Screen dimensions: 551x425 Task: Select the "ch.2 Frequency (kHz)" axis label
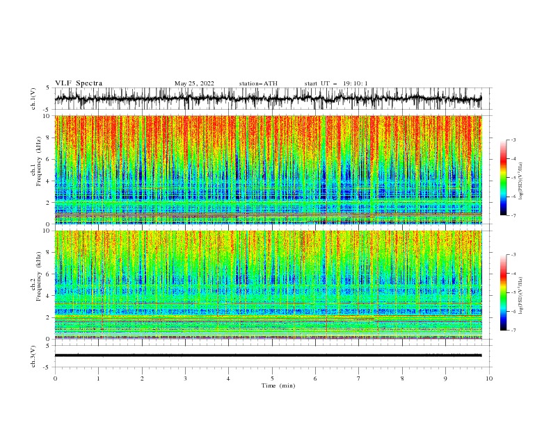[x=36, y=276]
